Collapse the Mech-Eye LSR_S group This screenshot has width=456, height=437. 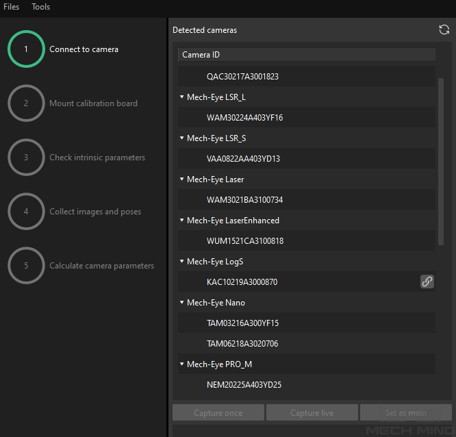click(x=181, y=138)
